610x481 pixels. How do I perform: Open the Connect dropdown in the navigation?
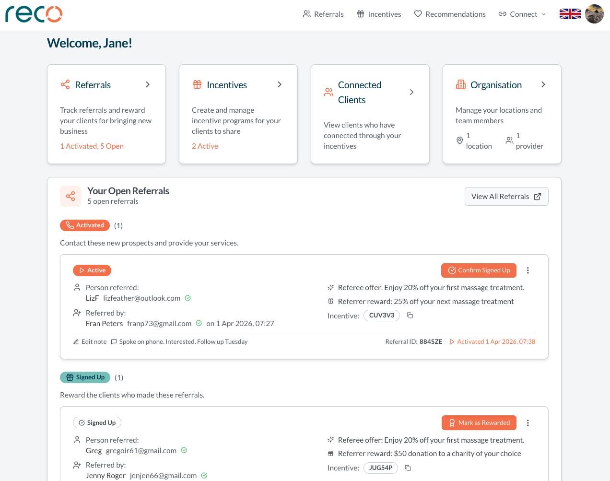click(x=522, y=14)
